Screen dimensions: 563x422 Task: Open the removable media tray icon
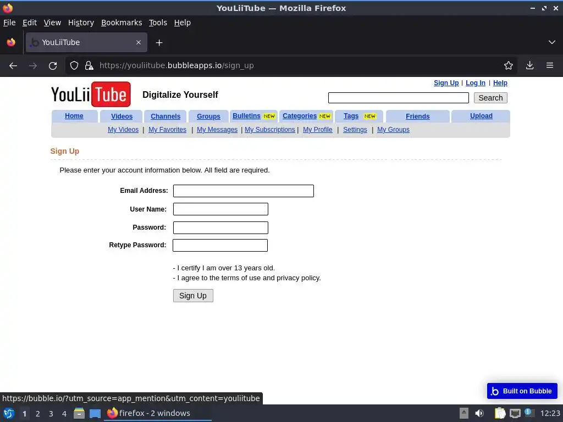click(464, 413)
